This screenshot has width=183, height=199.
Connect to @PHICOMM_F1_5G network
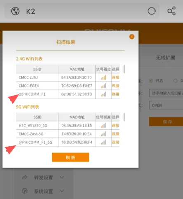pyautogui.click(x=115, y=142)
